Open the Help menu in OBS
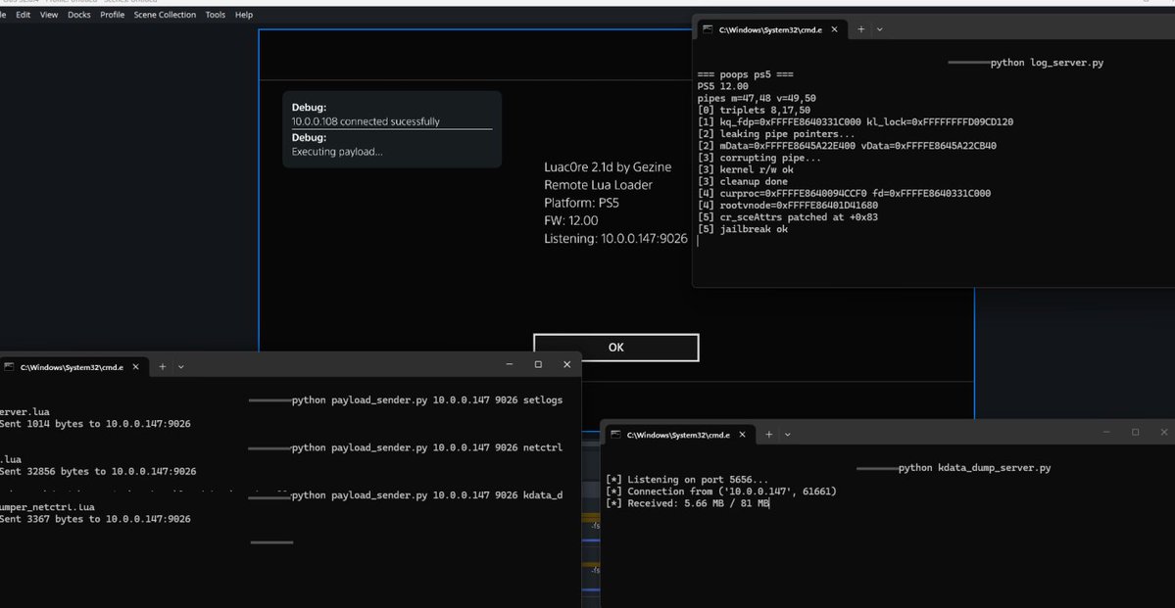Image resolution: width=1175 pixels, height=608 pixels. [x=244, y=15]
